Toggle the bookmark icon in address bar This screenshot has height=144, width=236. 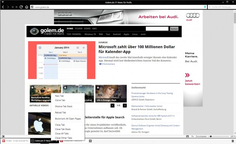click(x=205, y=7)
